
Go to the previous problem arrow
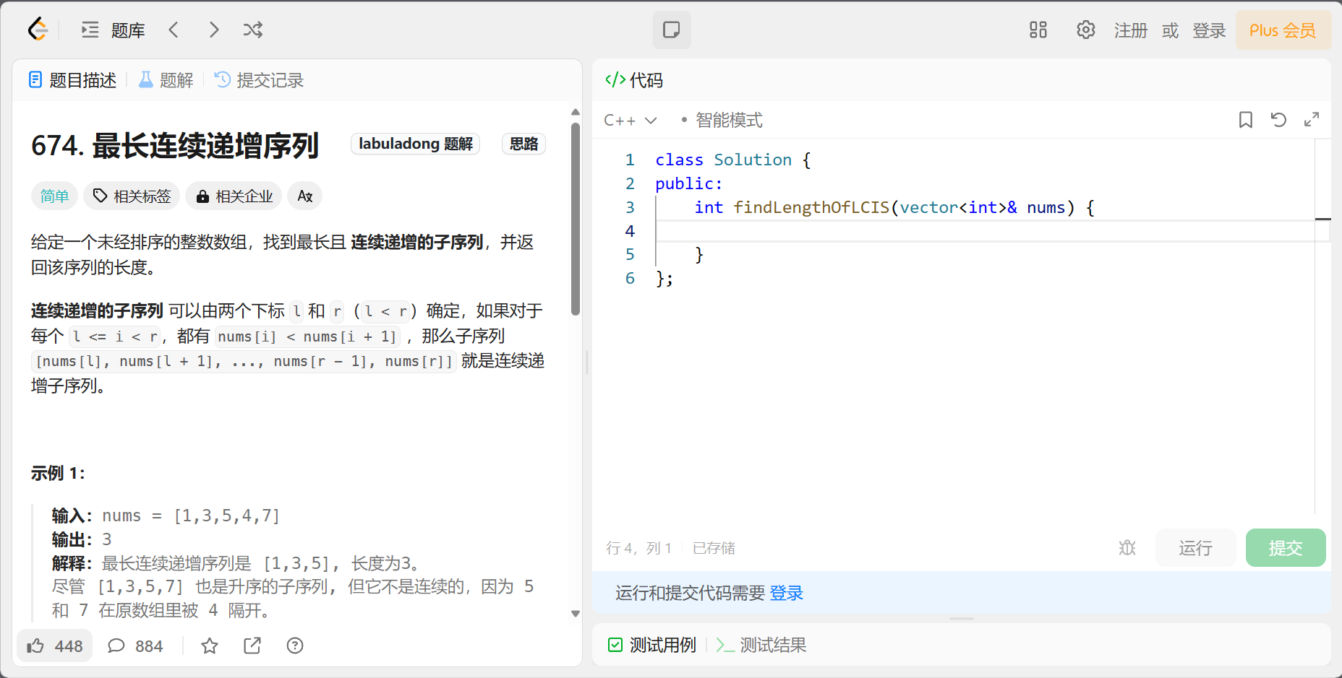point(174,30)
